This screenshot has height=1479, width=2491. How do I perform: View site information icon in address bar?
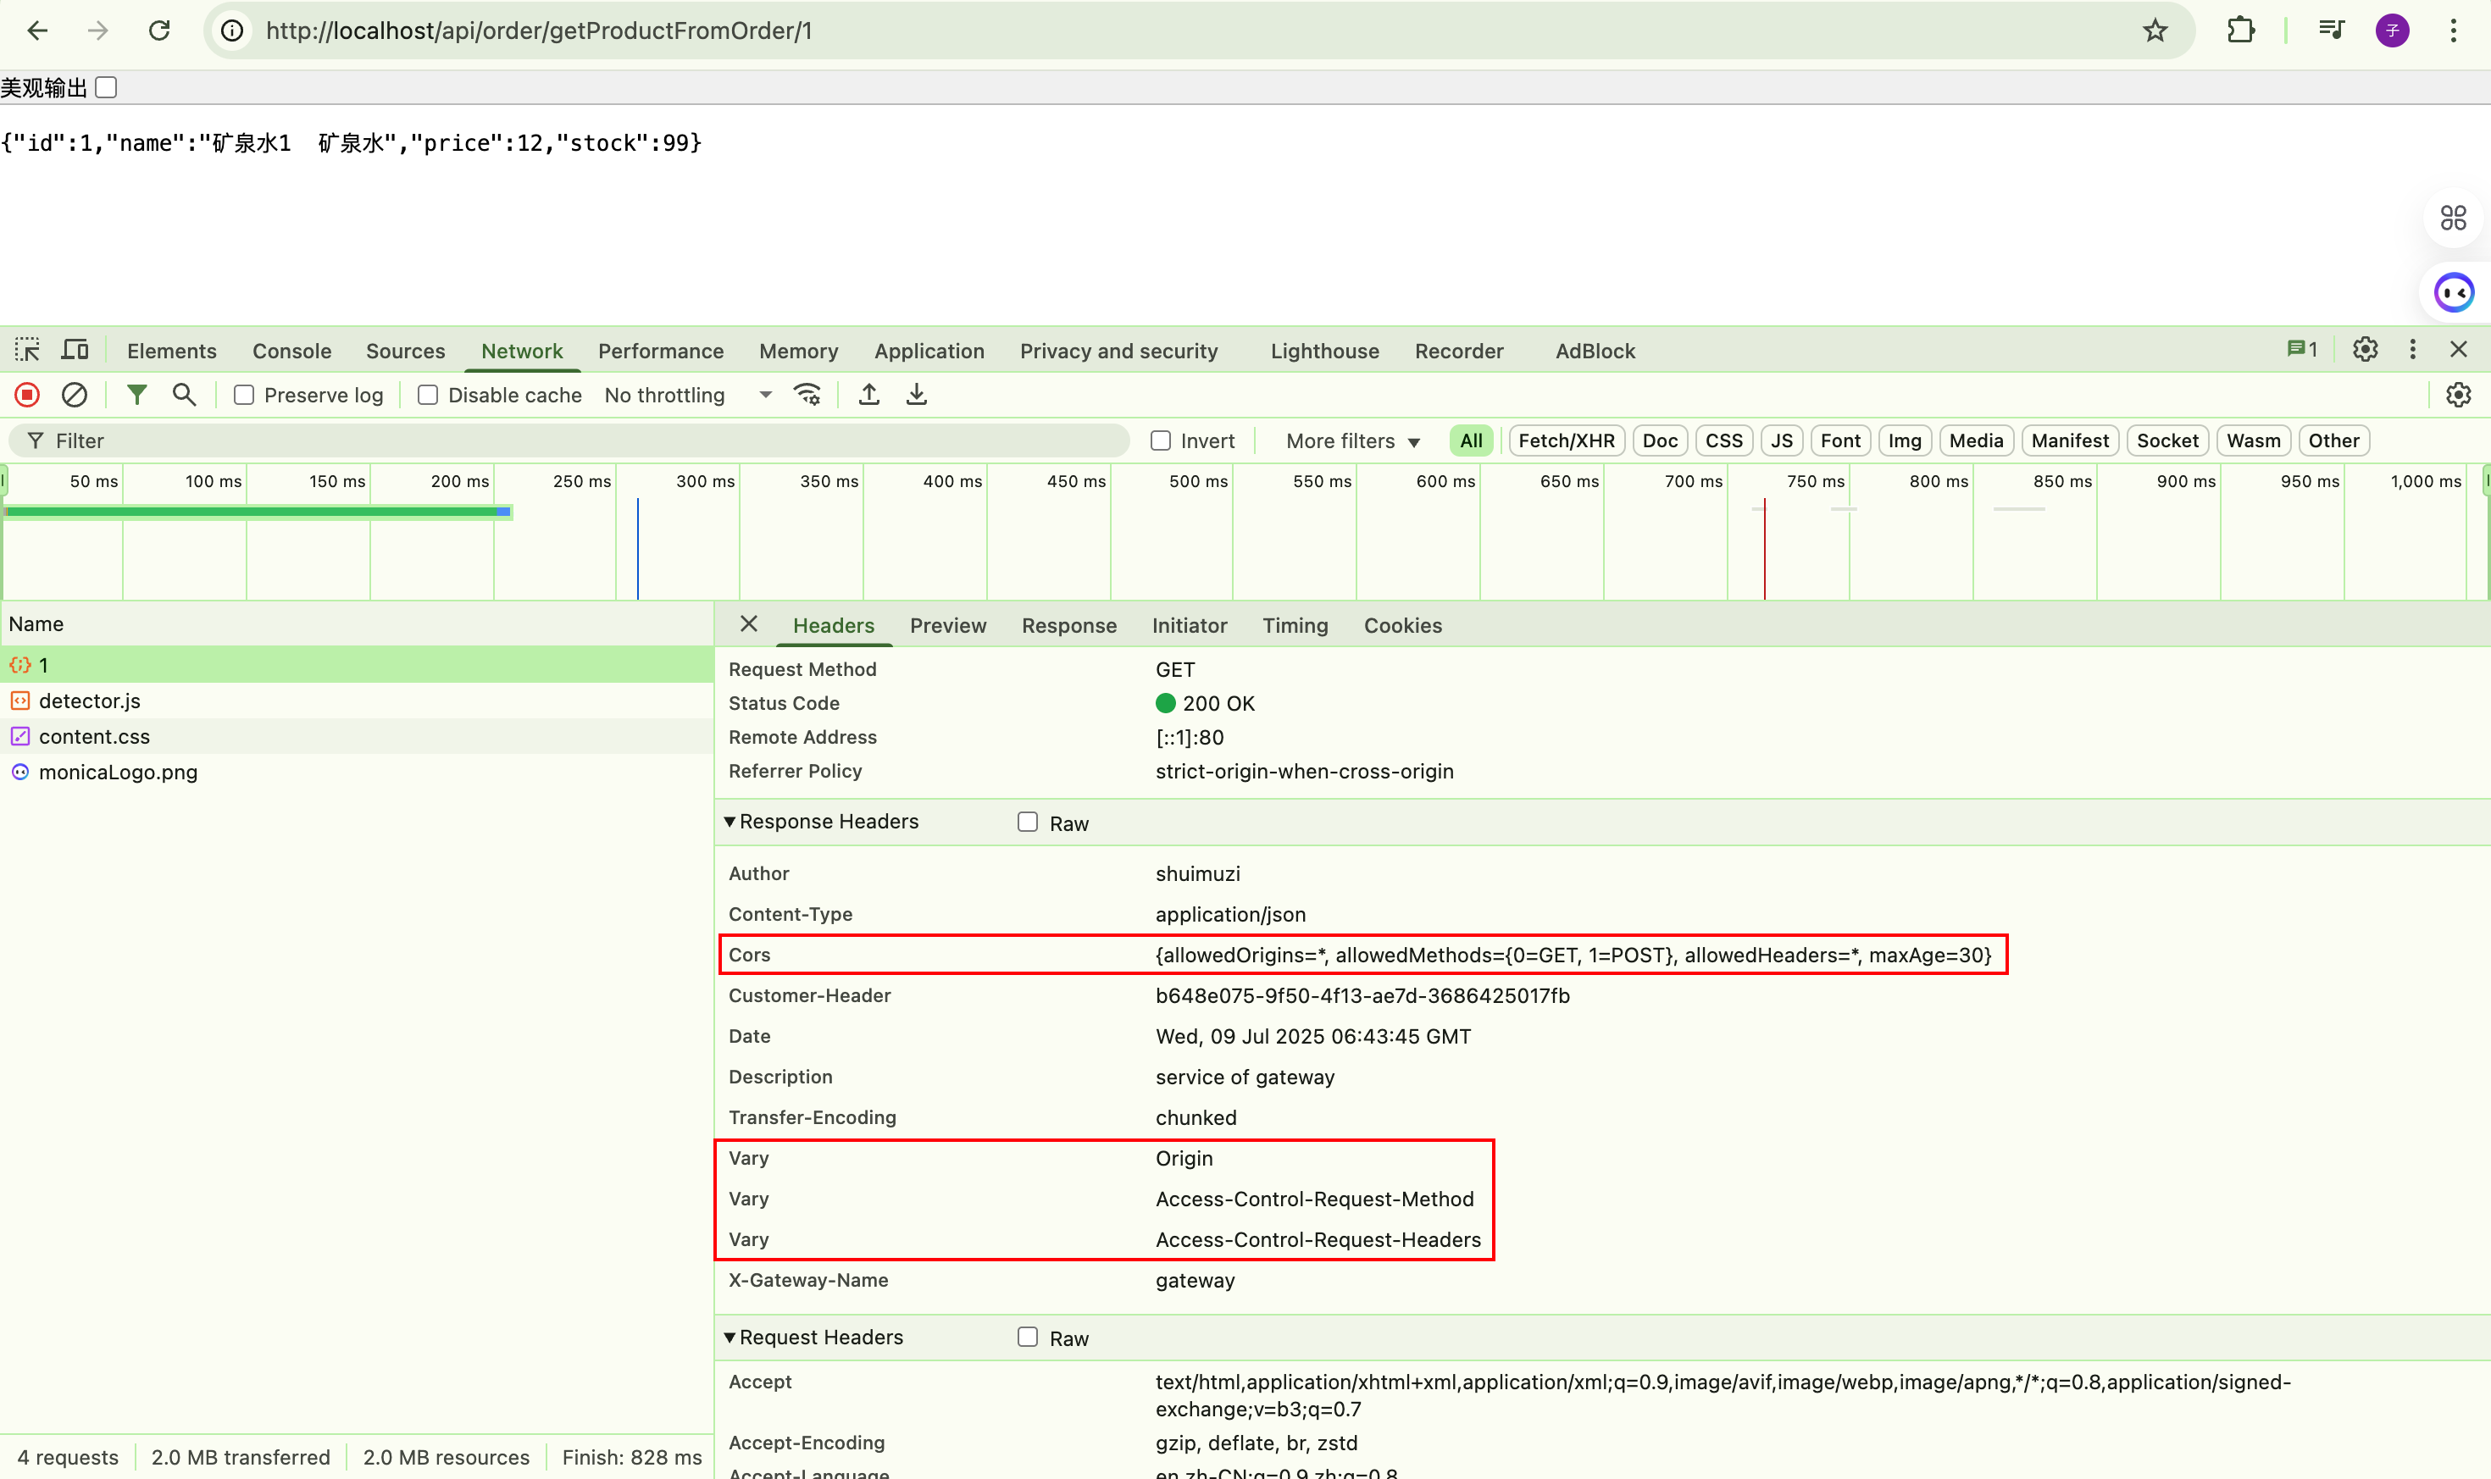pos(232,30)
